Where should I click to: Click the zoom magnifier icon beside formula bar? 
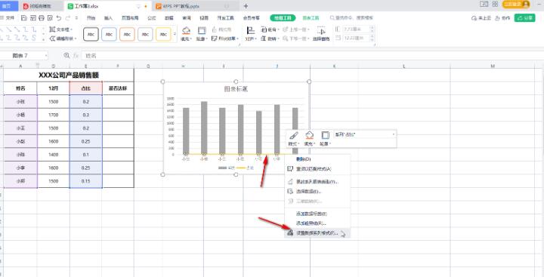[66, 55]
